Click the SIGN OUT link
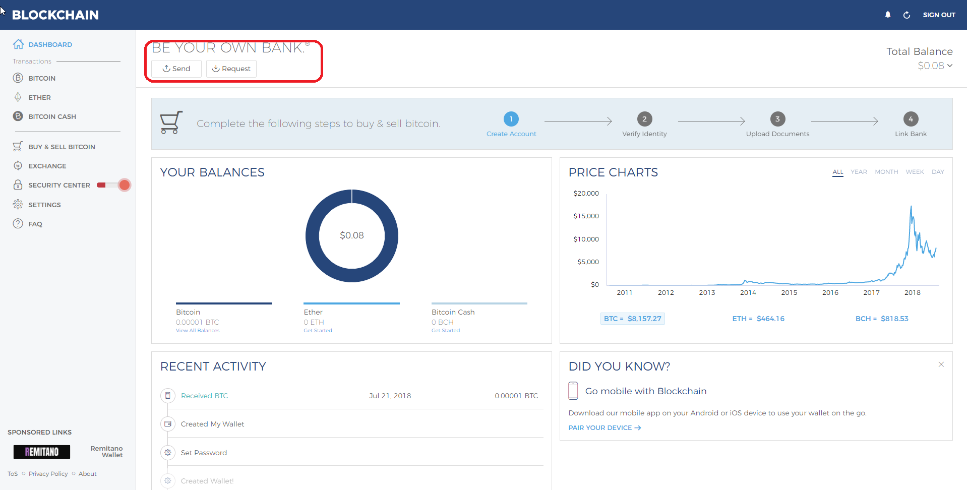 point(939,15)
